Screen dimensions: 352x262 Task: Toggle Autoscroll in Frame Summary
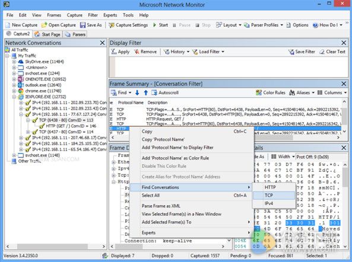click(x=165, y=92)
